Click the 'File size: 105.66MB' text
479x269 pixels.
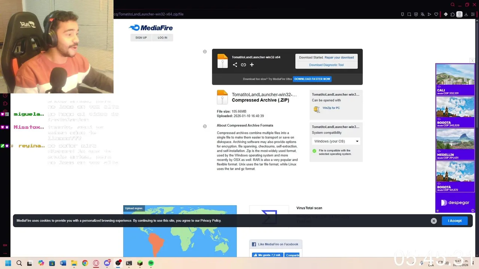tap(232, 112)
